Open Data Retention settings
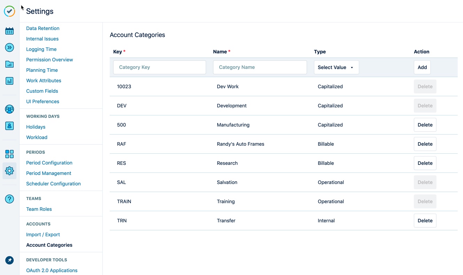This screenshot has height=275, width=463. pos(43,28)
